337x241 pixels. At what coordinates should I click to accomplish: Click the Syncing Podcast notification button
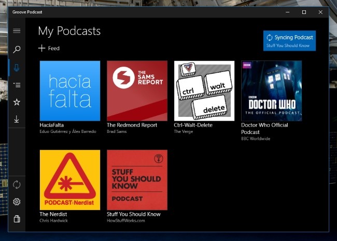coord(289,41)
